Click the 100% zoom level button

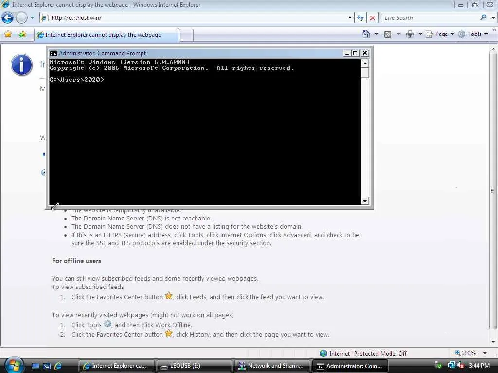pyautogui.click(x=465, y=353)
